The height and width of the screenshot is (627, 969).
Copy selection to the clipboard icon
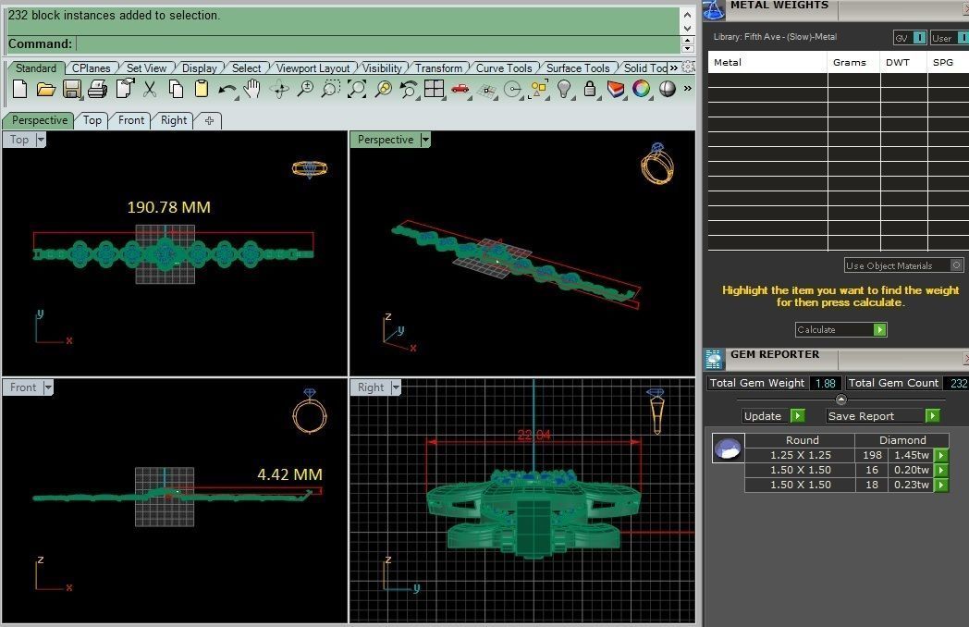coord(176,90)
